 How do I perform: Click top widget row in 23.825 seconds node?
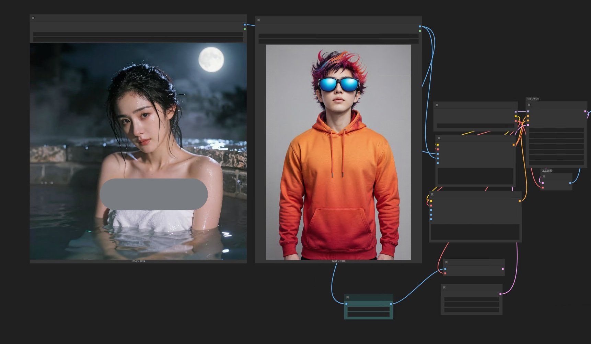556,130
